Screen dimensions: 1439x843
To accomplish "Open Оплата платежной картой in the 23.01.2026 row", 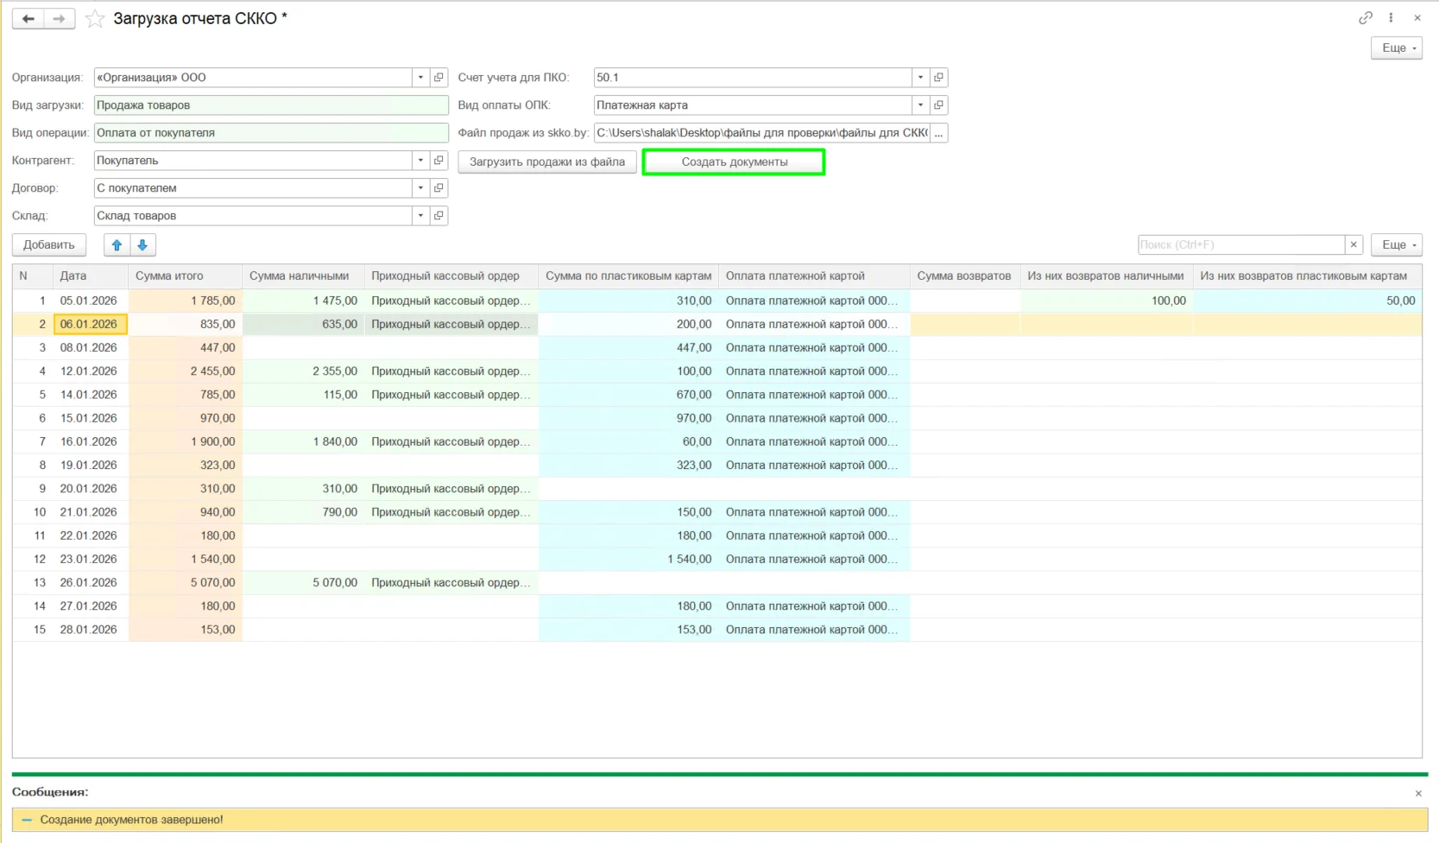I will (x=813, y=560).
